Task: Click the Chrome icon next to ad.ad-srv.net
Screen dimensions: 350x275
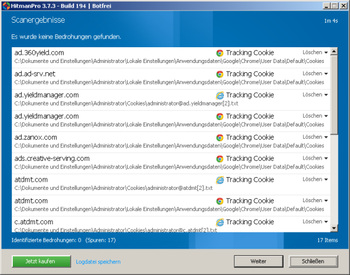Action: [220, 74]
